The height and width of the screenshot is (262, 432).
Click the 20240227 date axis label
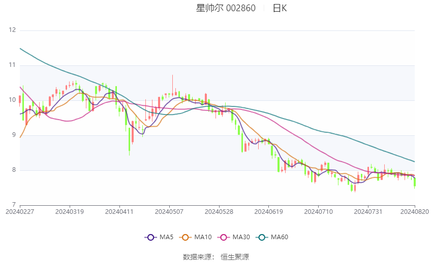coord(20,212)
